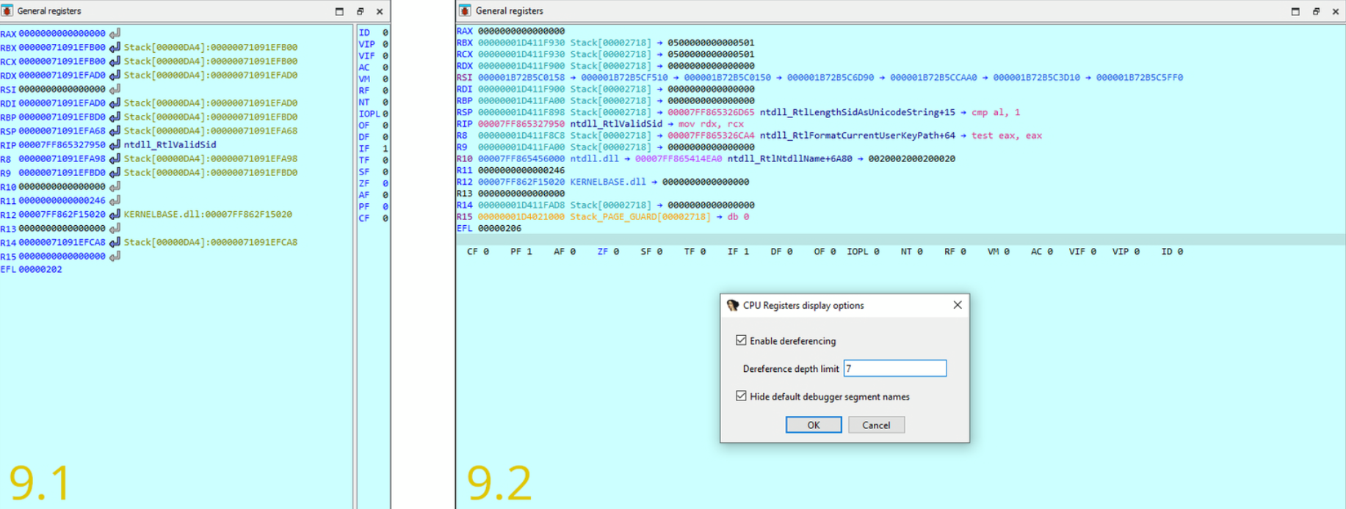Click the IDA icon in right General registers title
This screenshot has width=1346, height=509.
coord(465,11)
